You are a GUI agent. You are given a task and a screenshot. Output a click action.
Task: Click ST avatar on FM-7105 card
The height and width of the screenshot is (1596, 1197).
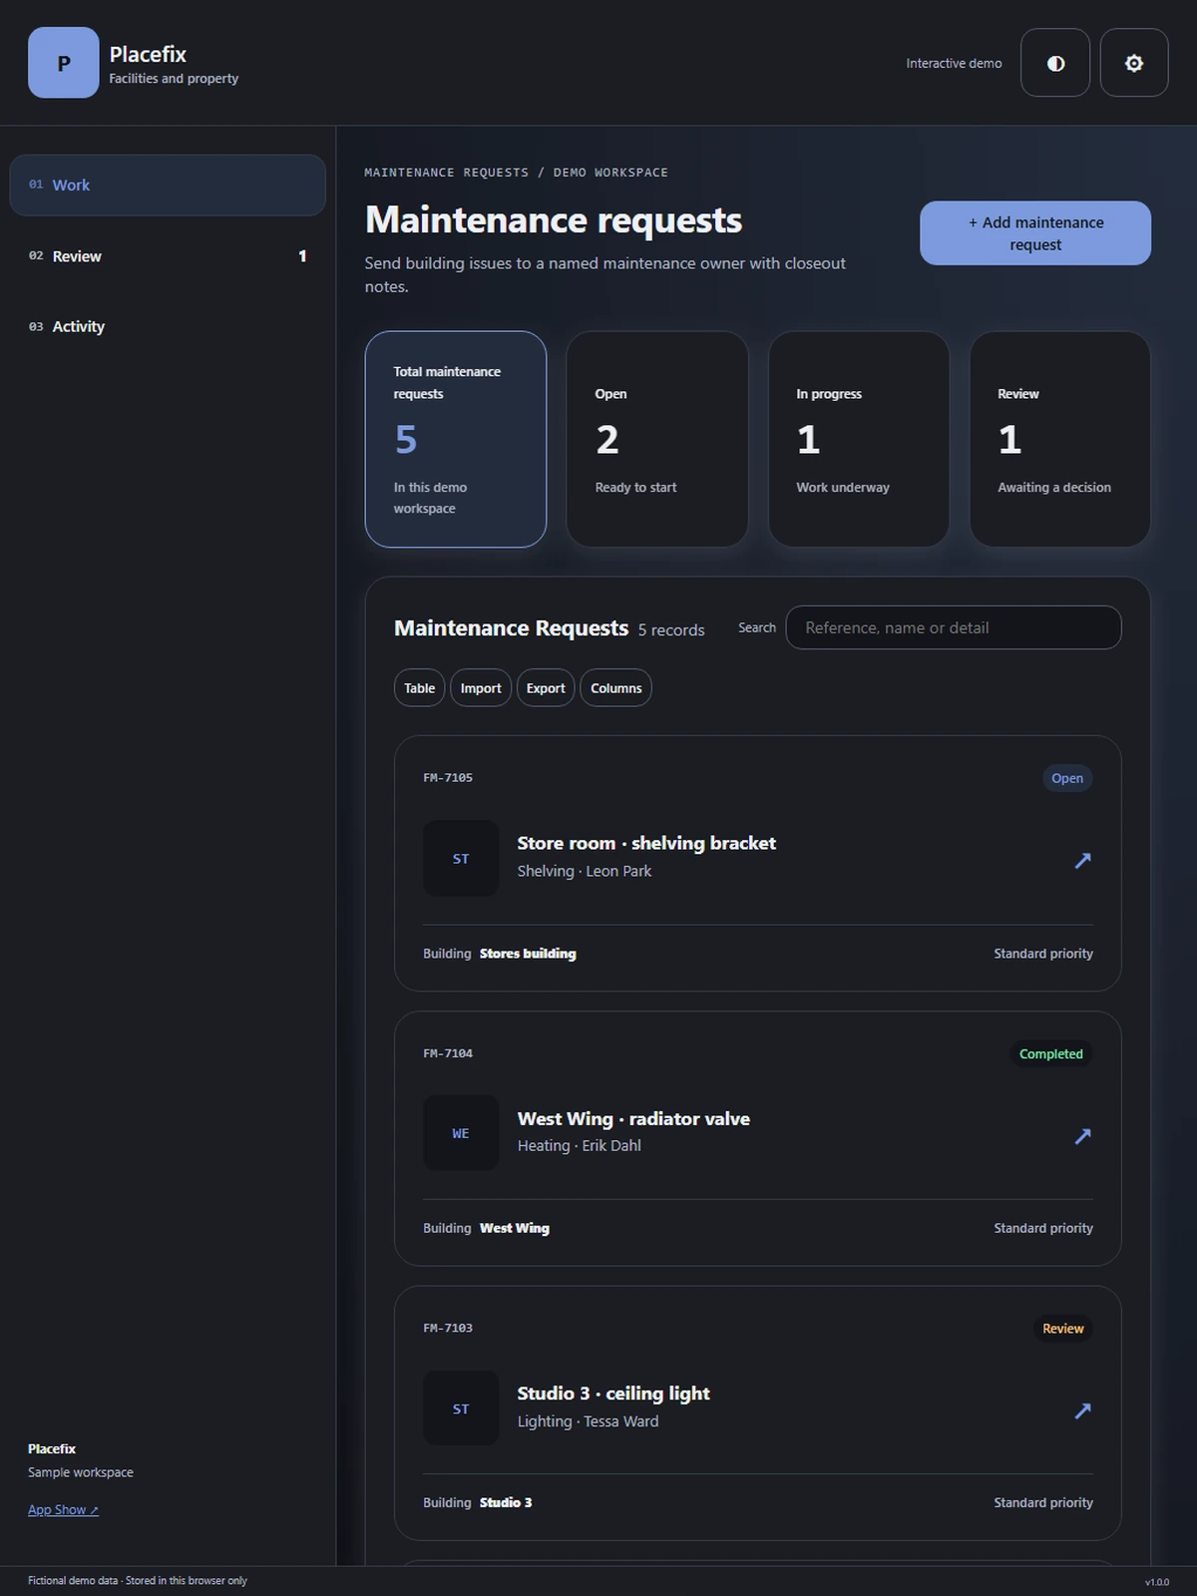coord(461,858)
